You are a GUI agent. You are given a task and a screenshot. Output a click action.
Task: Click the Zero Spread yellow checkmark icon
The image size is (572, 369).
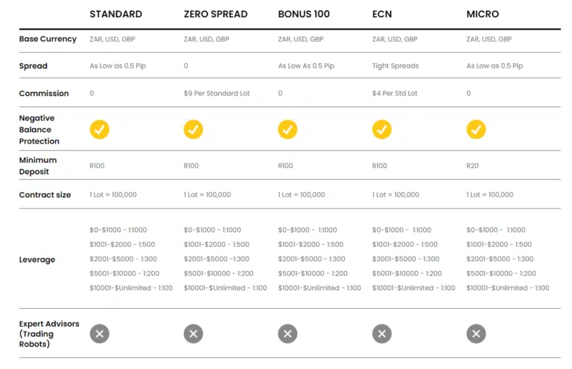click(x=194, y=129)
